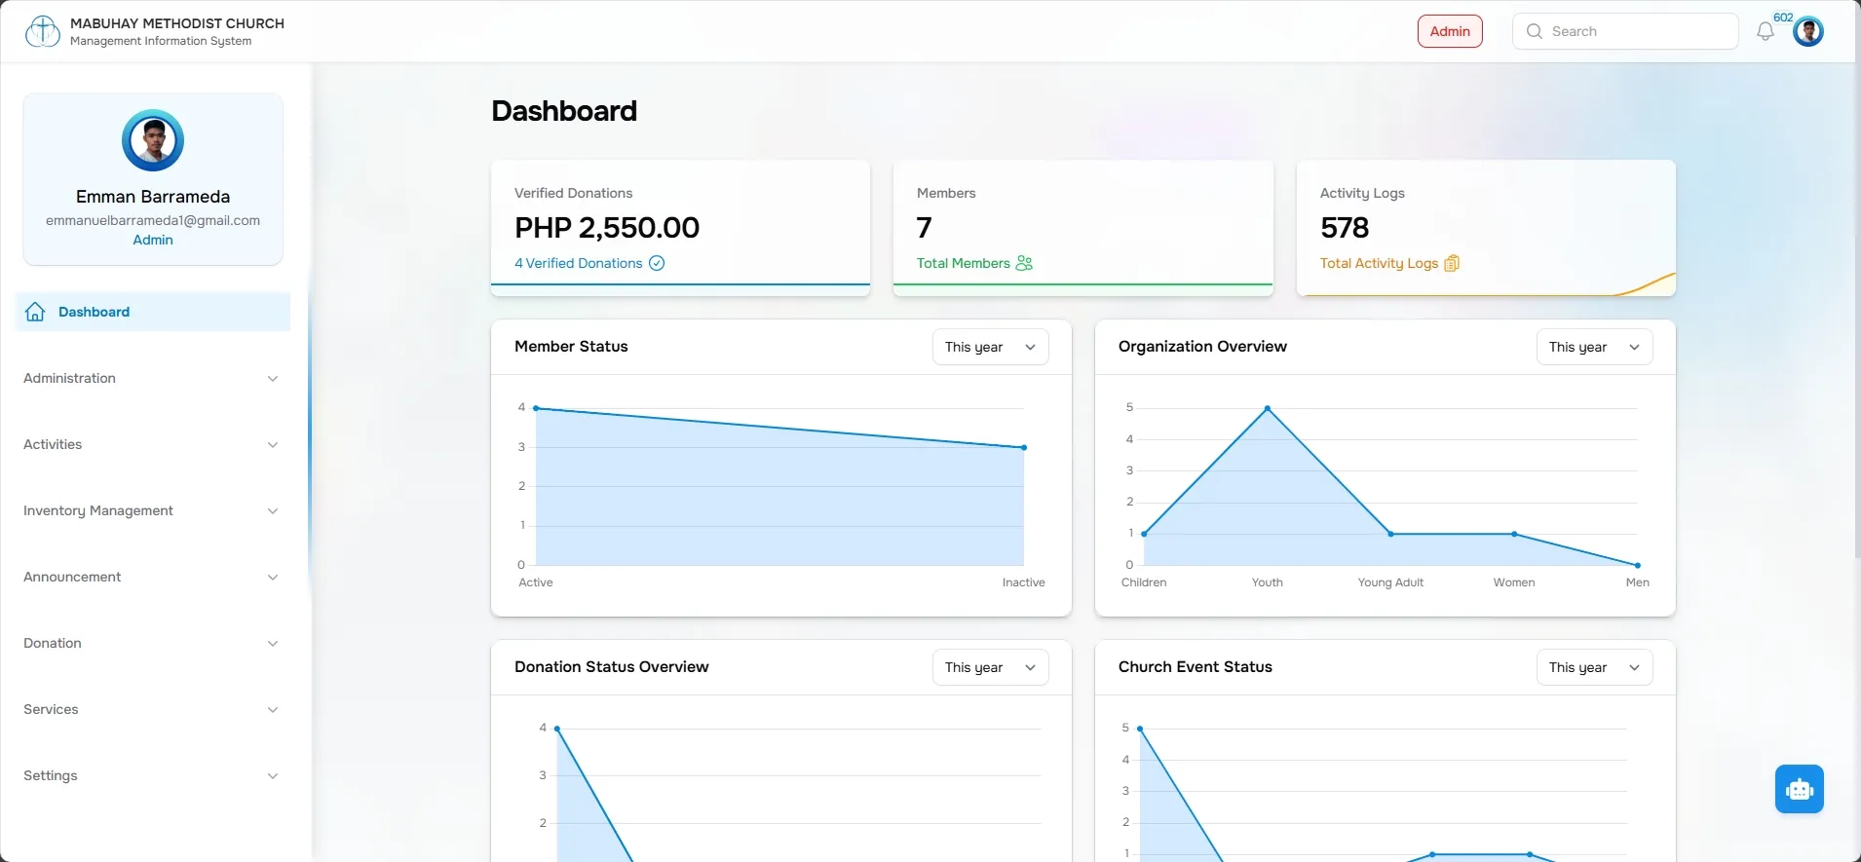This screenshot has height=862, width=1861.
Task: Click the search magnifier icon
Action: [x=1535, y=31]
